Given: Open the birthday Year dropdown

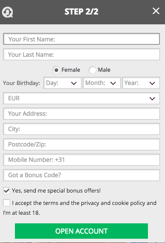Looking at the screenshot, I should click(x=141, y=83).
